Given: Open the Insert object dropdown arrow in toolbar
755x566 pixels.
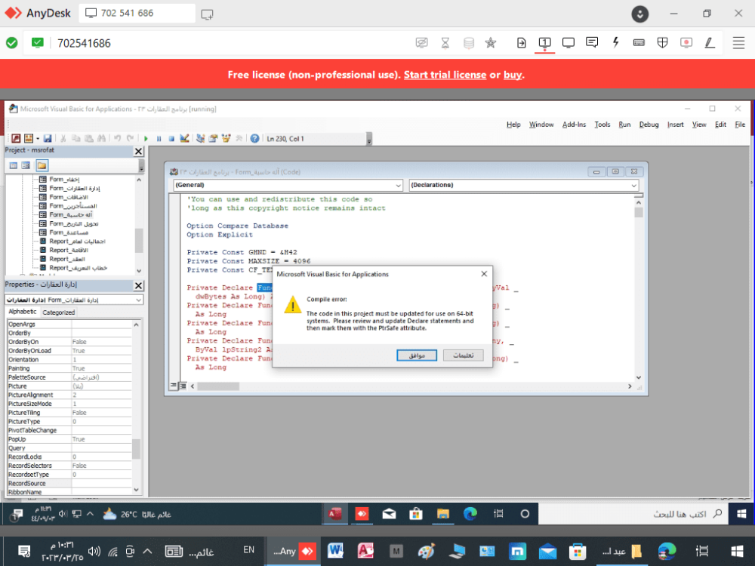Looking at the screenshot, I should coord(37,139).
